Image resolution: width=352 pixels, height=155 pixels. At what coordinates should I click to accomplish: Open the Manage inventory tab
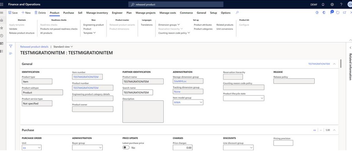(x=97, y=13)
